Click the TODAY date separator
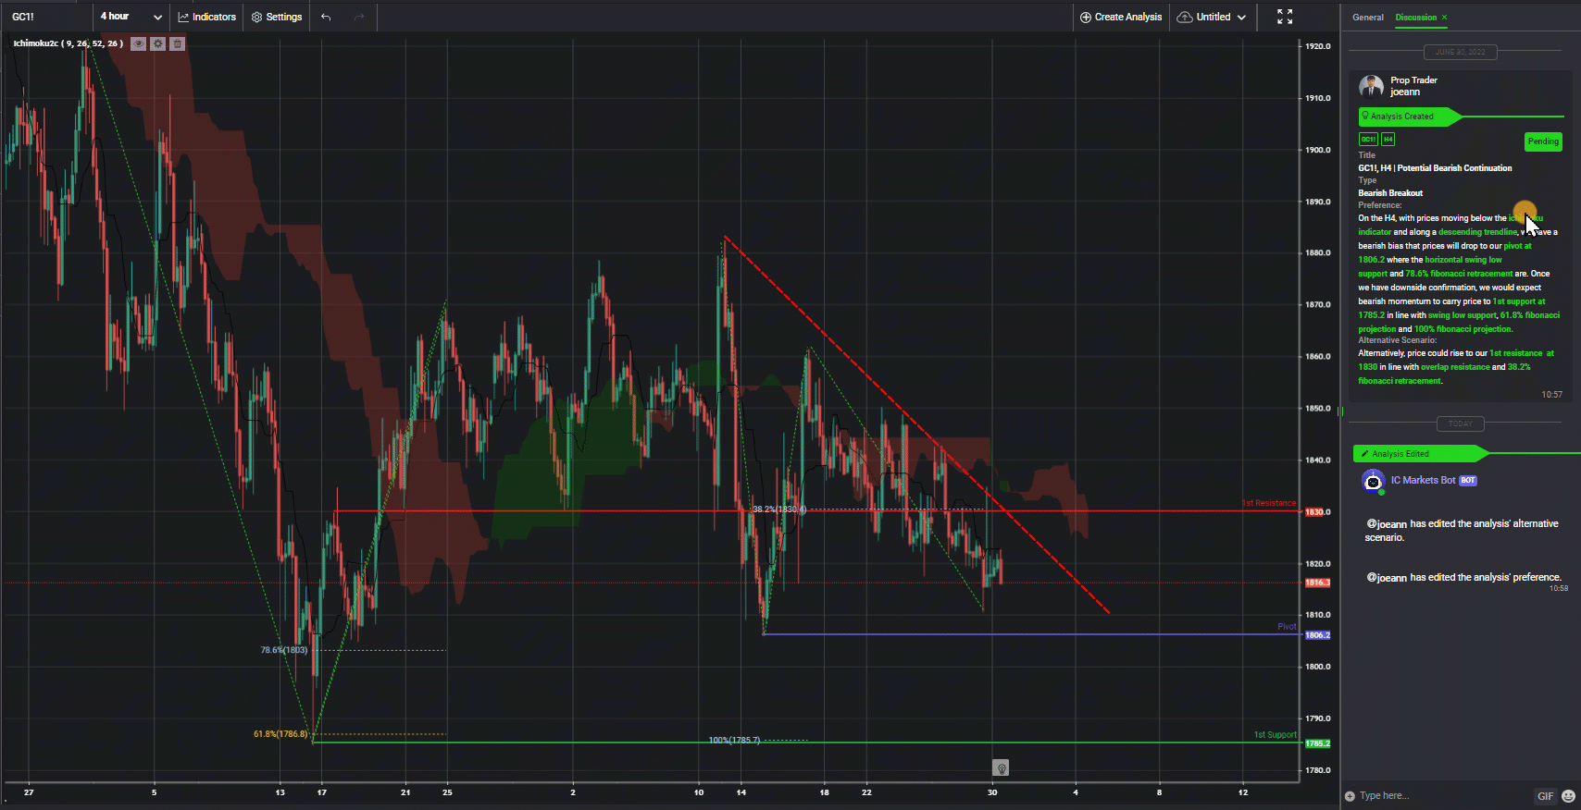The width and height of the screenshot is (1581, 810). pos(1460,424)
